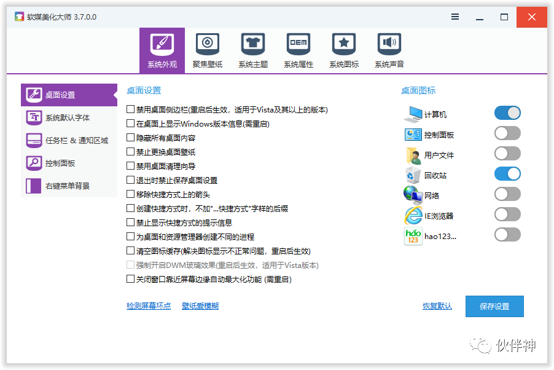Click the 恢复默认 link
This screenshot has width=554, height=370.
tap(437, 306)
